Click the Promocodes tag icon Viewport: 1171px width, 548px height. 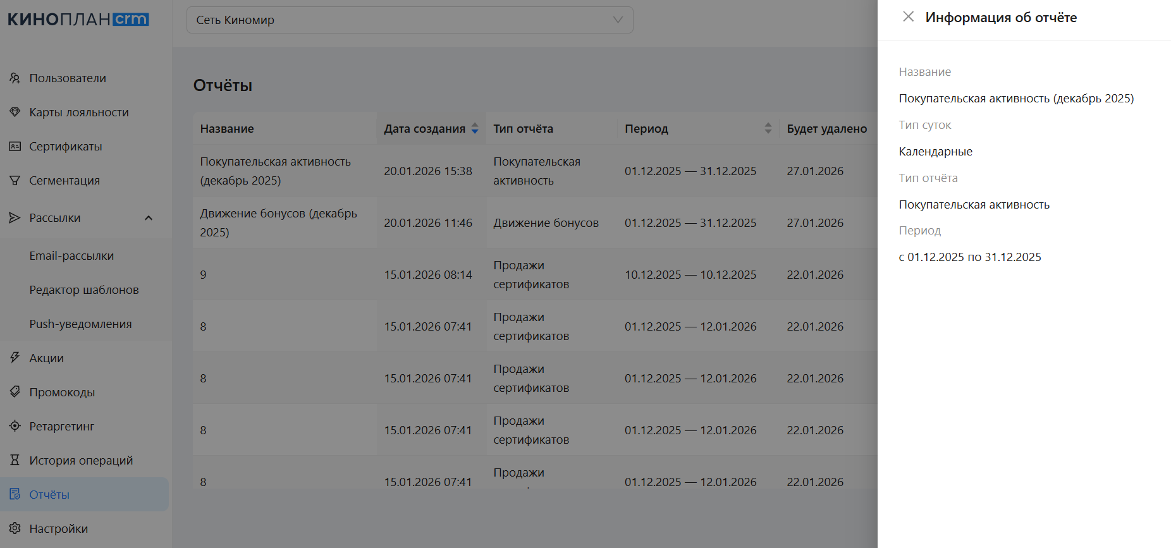tap(15, 392)
